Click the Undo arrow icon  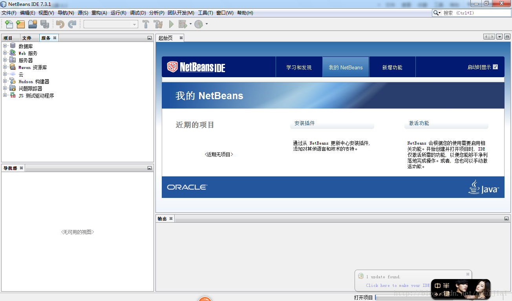(60, 24)
